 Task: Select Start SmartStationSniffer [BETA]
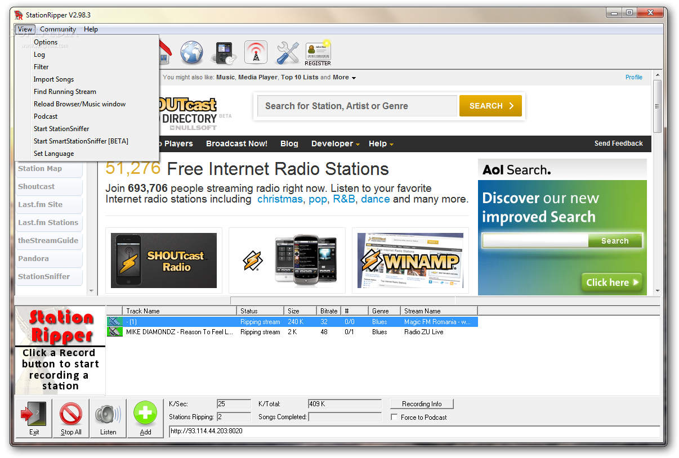coord(87,141)
